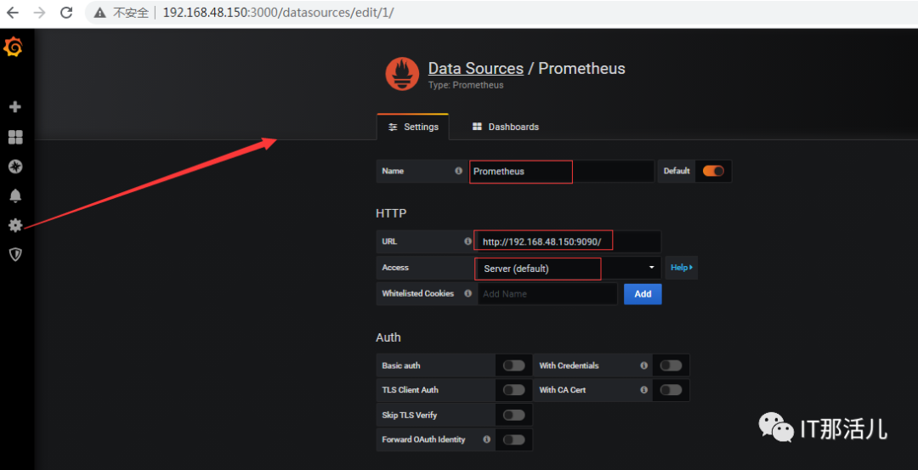This screenshot has height=470, width=918.
Task: Open the Create plus icon in sidebar
Action: tap(16, 107)
